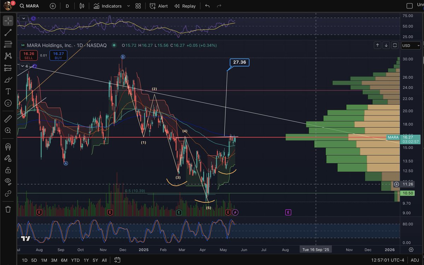Click the 27.36 price target label

click(x=240, y=62)
